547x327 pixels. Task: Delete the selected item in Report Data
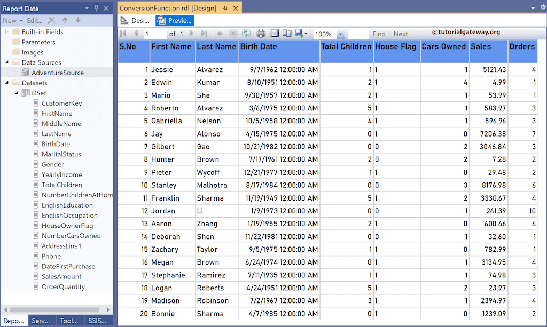click(x=52, y=20)
